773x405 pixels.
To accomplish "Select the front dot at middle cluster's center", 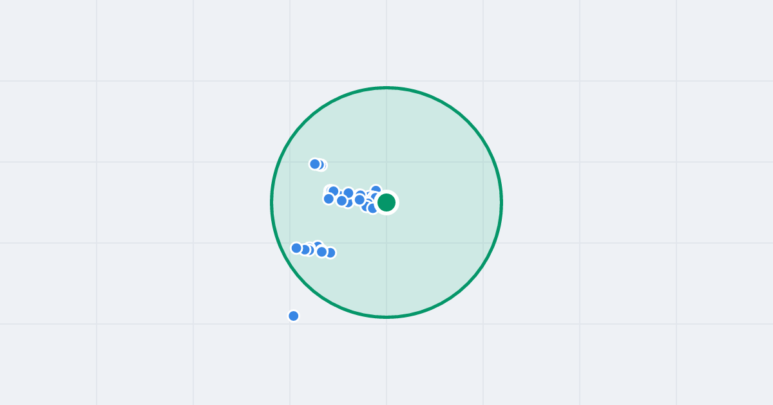I will (359, 200).
